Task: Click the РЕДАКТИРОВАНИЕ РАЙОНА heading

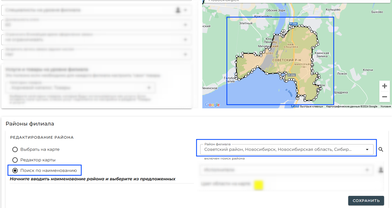Action: click(x=42, y=137)
